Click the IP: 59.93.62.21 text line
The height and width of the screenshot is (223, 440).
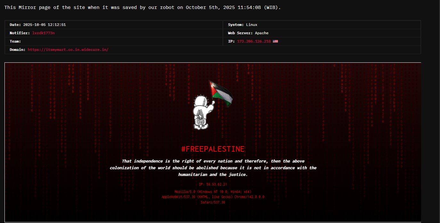point(213,184)
